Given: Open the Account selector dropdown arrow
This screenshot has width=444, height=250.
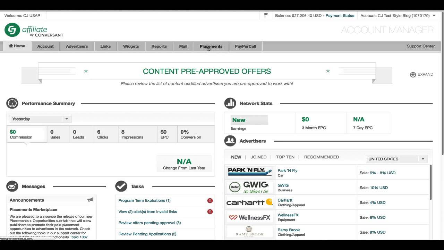Looking at the screenshot, I should pos(434,16).
